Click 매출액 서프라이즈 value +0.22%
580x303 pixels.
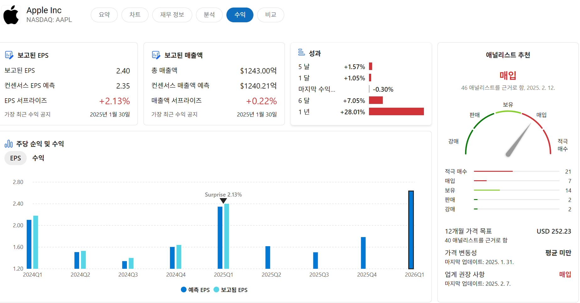261,101
